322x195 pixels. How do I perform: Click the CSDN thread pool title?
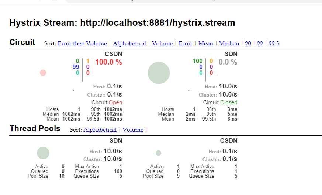click(x=229, y=140)
